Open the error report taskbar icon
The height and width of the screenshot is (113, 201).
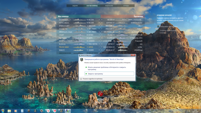[68, 111]
